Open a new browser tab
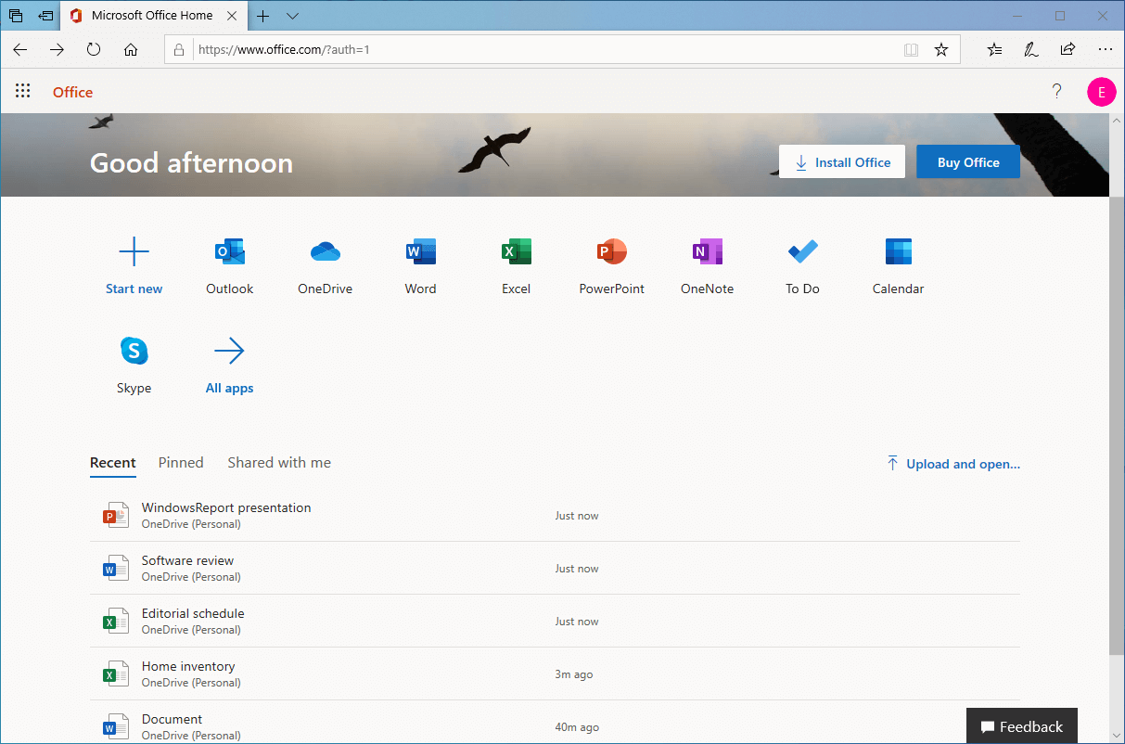The image size is (1125, 744). click(263, 16)
